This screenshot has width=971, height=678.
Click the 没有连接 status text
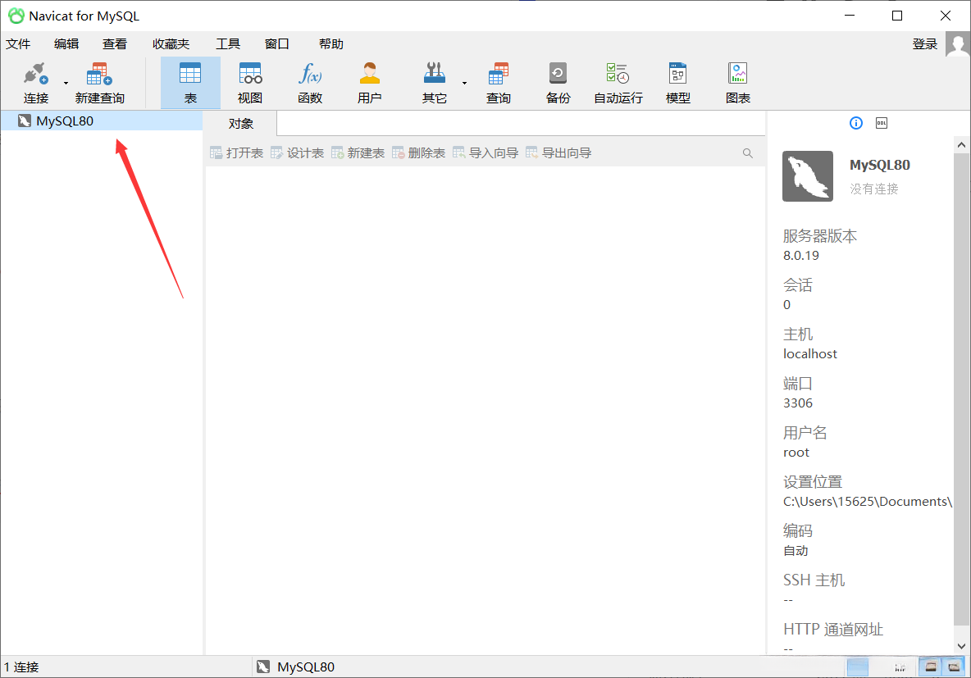[x=873, y=189]
